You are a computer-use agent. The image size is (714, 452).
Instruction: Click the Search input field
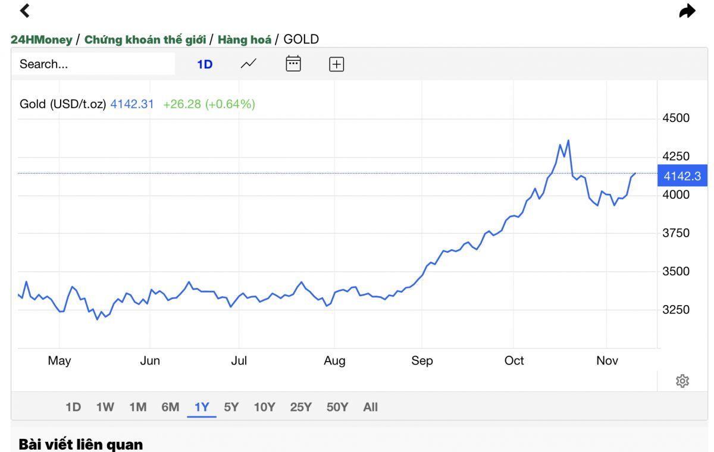coord(95,64)
